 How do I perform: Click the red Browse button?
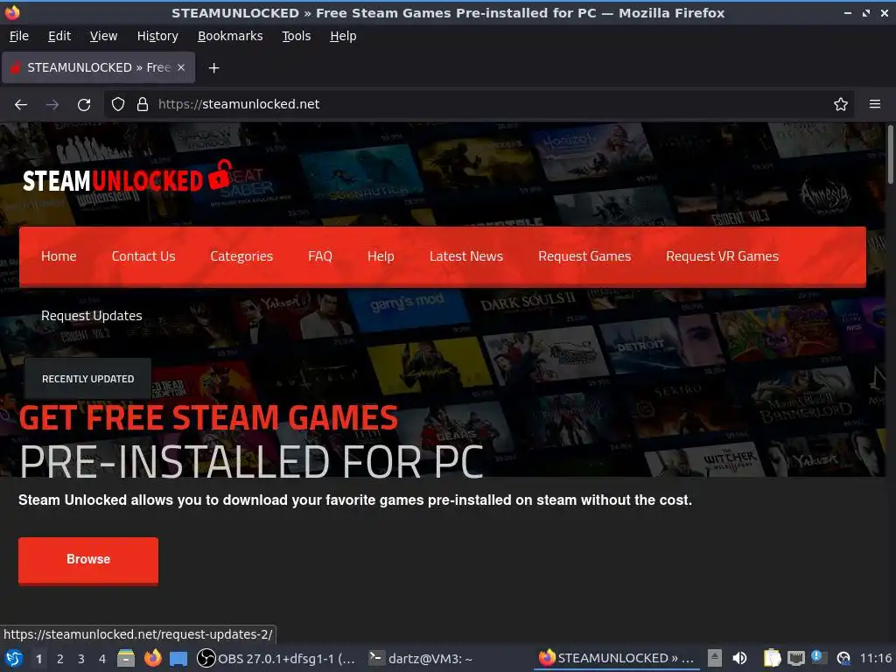point(88,560)
